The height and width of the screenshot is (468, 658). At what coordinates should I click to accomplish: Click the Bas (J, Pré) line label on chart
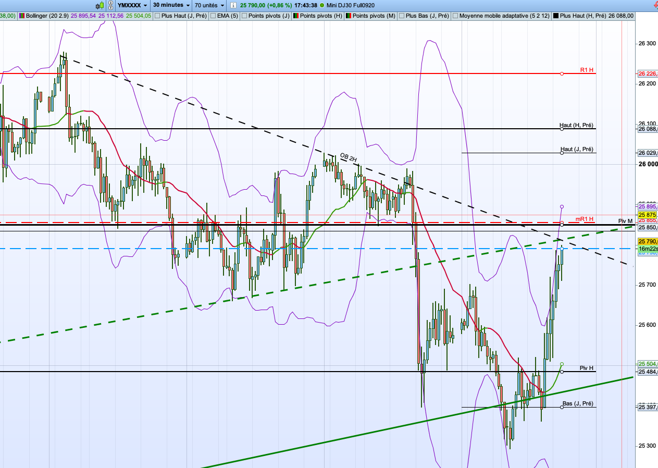pyautogui.click(x=578, y=403)
